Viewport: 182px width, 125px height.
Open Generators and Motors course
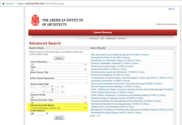pyautogui.click(x=110, y=81)
